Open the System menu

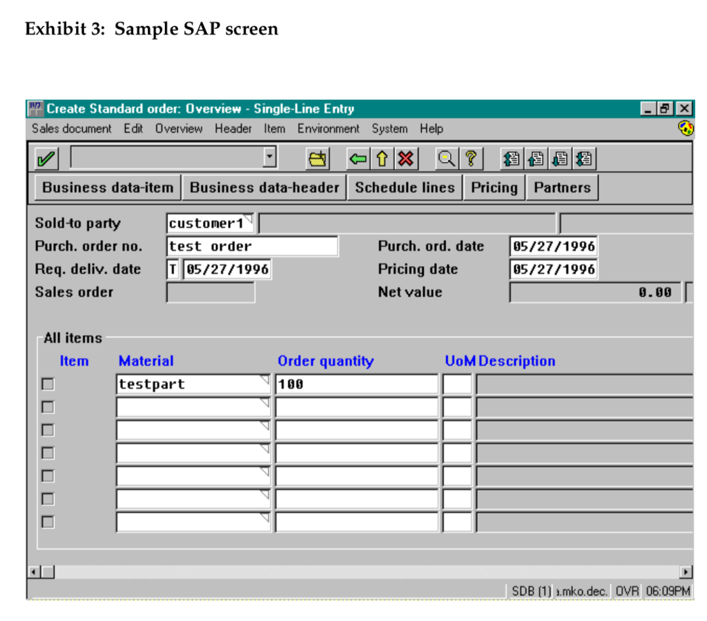389,129
